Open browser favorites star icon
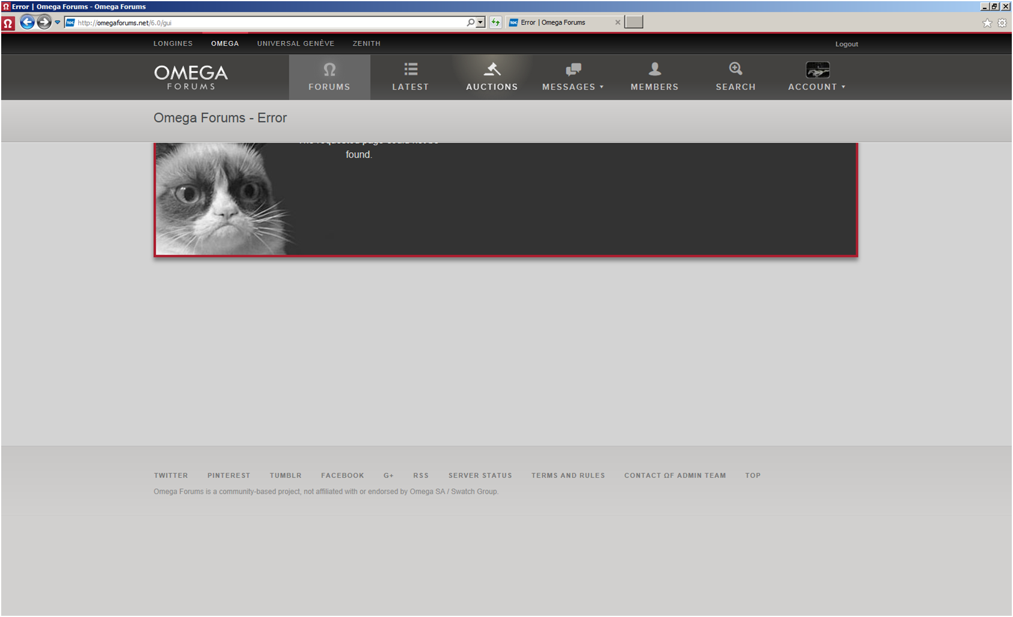 pyautogui.click(x=987, y=23)
